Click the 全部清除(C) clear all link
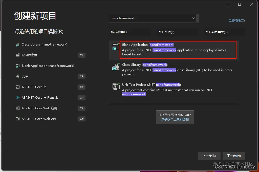Viewport: 259px width, 172px height. [236, 20]
